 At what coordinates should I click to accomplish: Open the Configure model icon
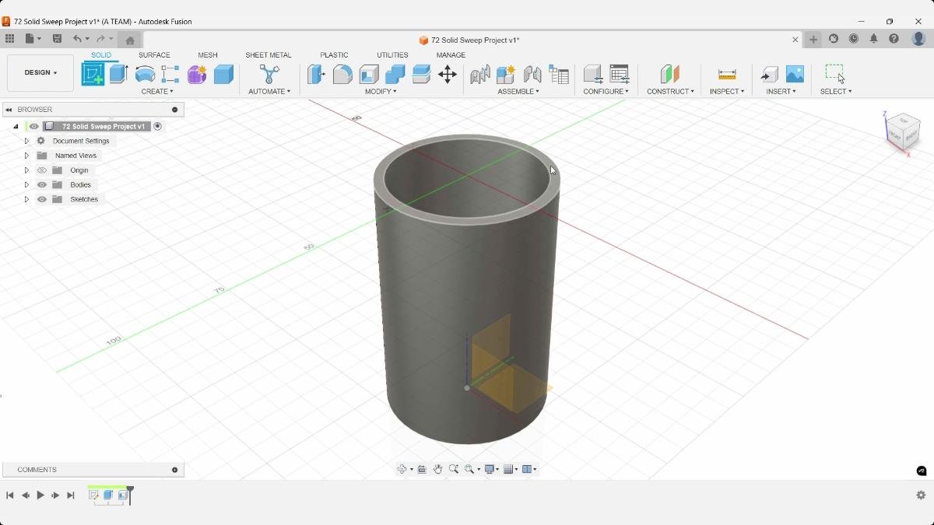[x=593, y=74]
